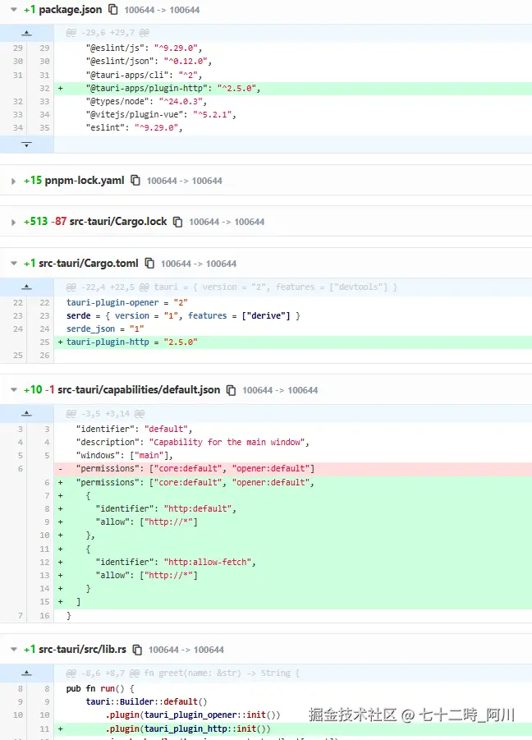The image size is (532, 740).
Task: Click the removed "permissions" line in default.json
Action: pyautogui.click(x=293, y=469)
